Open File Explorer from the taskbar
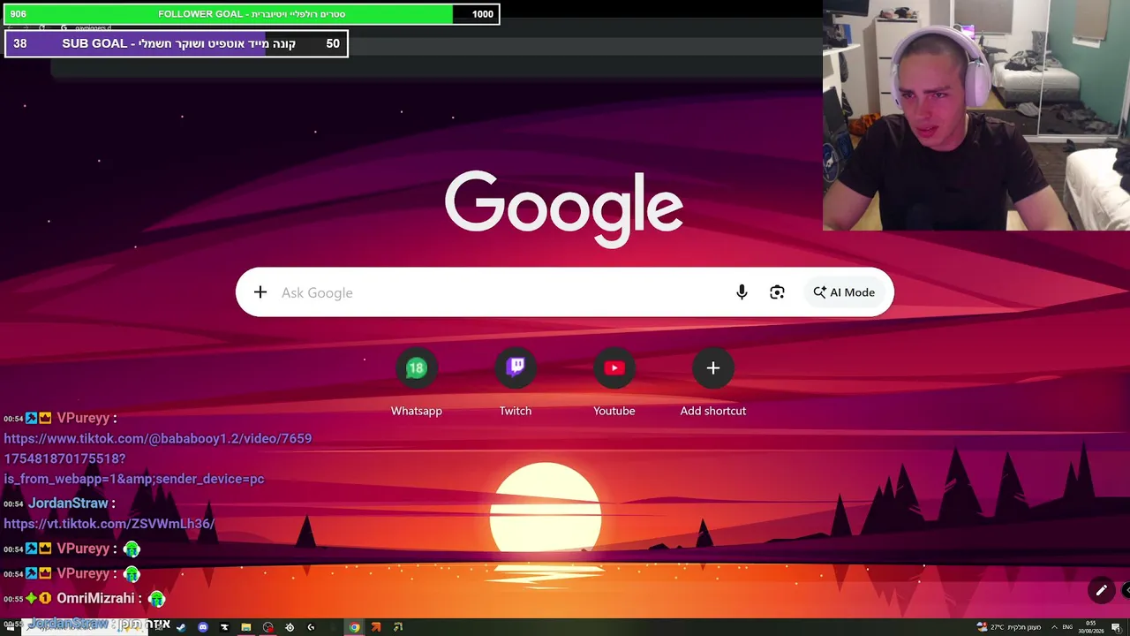This screenshot has width=1130, height=636. [246, 627]
